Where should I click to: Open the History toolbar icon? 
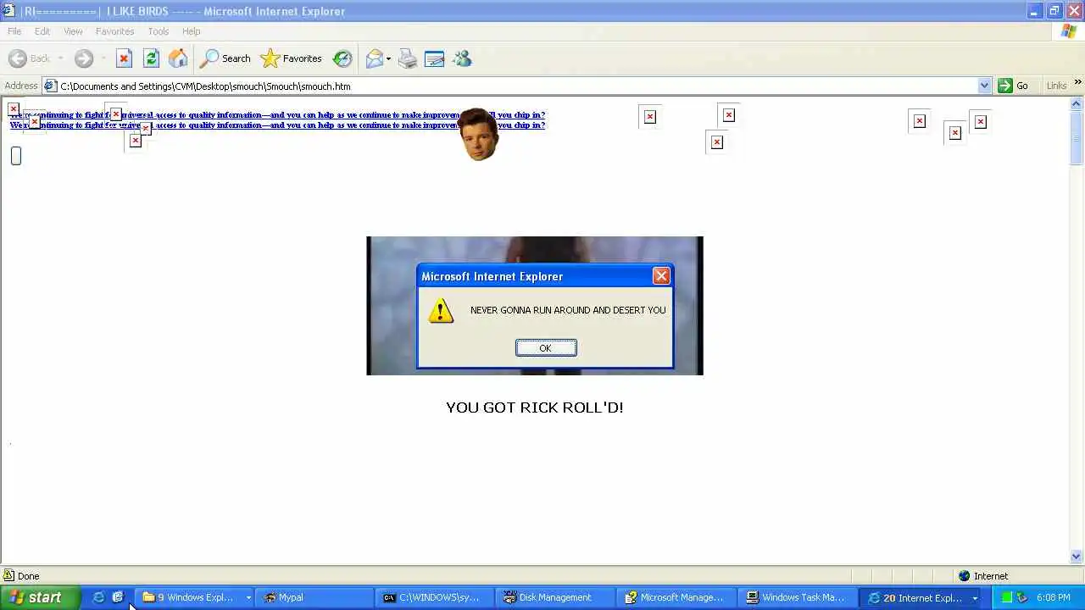(342, 58)
